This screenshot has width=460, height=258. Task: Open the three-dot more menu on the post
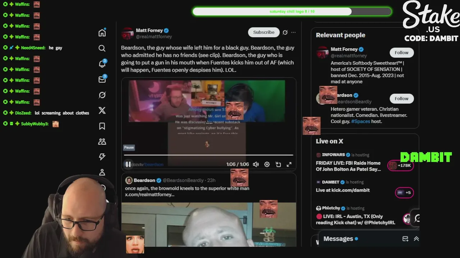293,32
